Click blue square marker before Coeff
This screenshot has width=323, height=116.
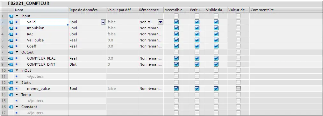click(x=17, y=46)
